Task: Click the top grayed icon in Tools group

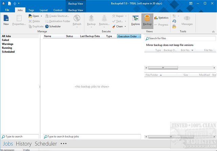Action: (174, 16)
